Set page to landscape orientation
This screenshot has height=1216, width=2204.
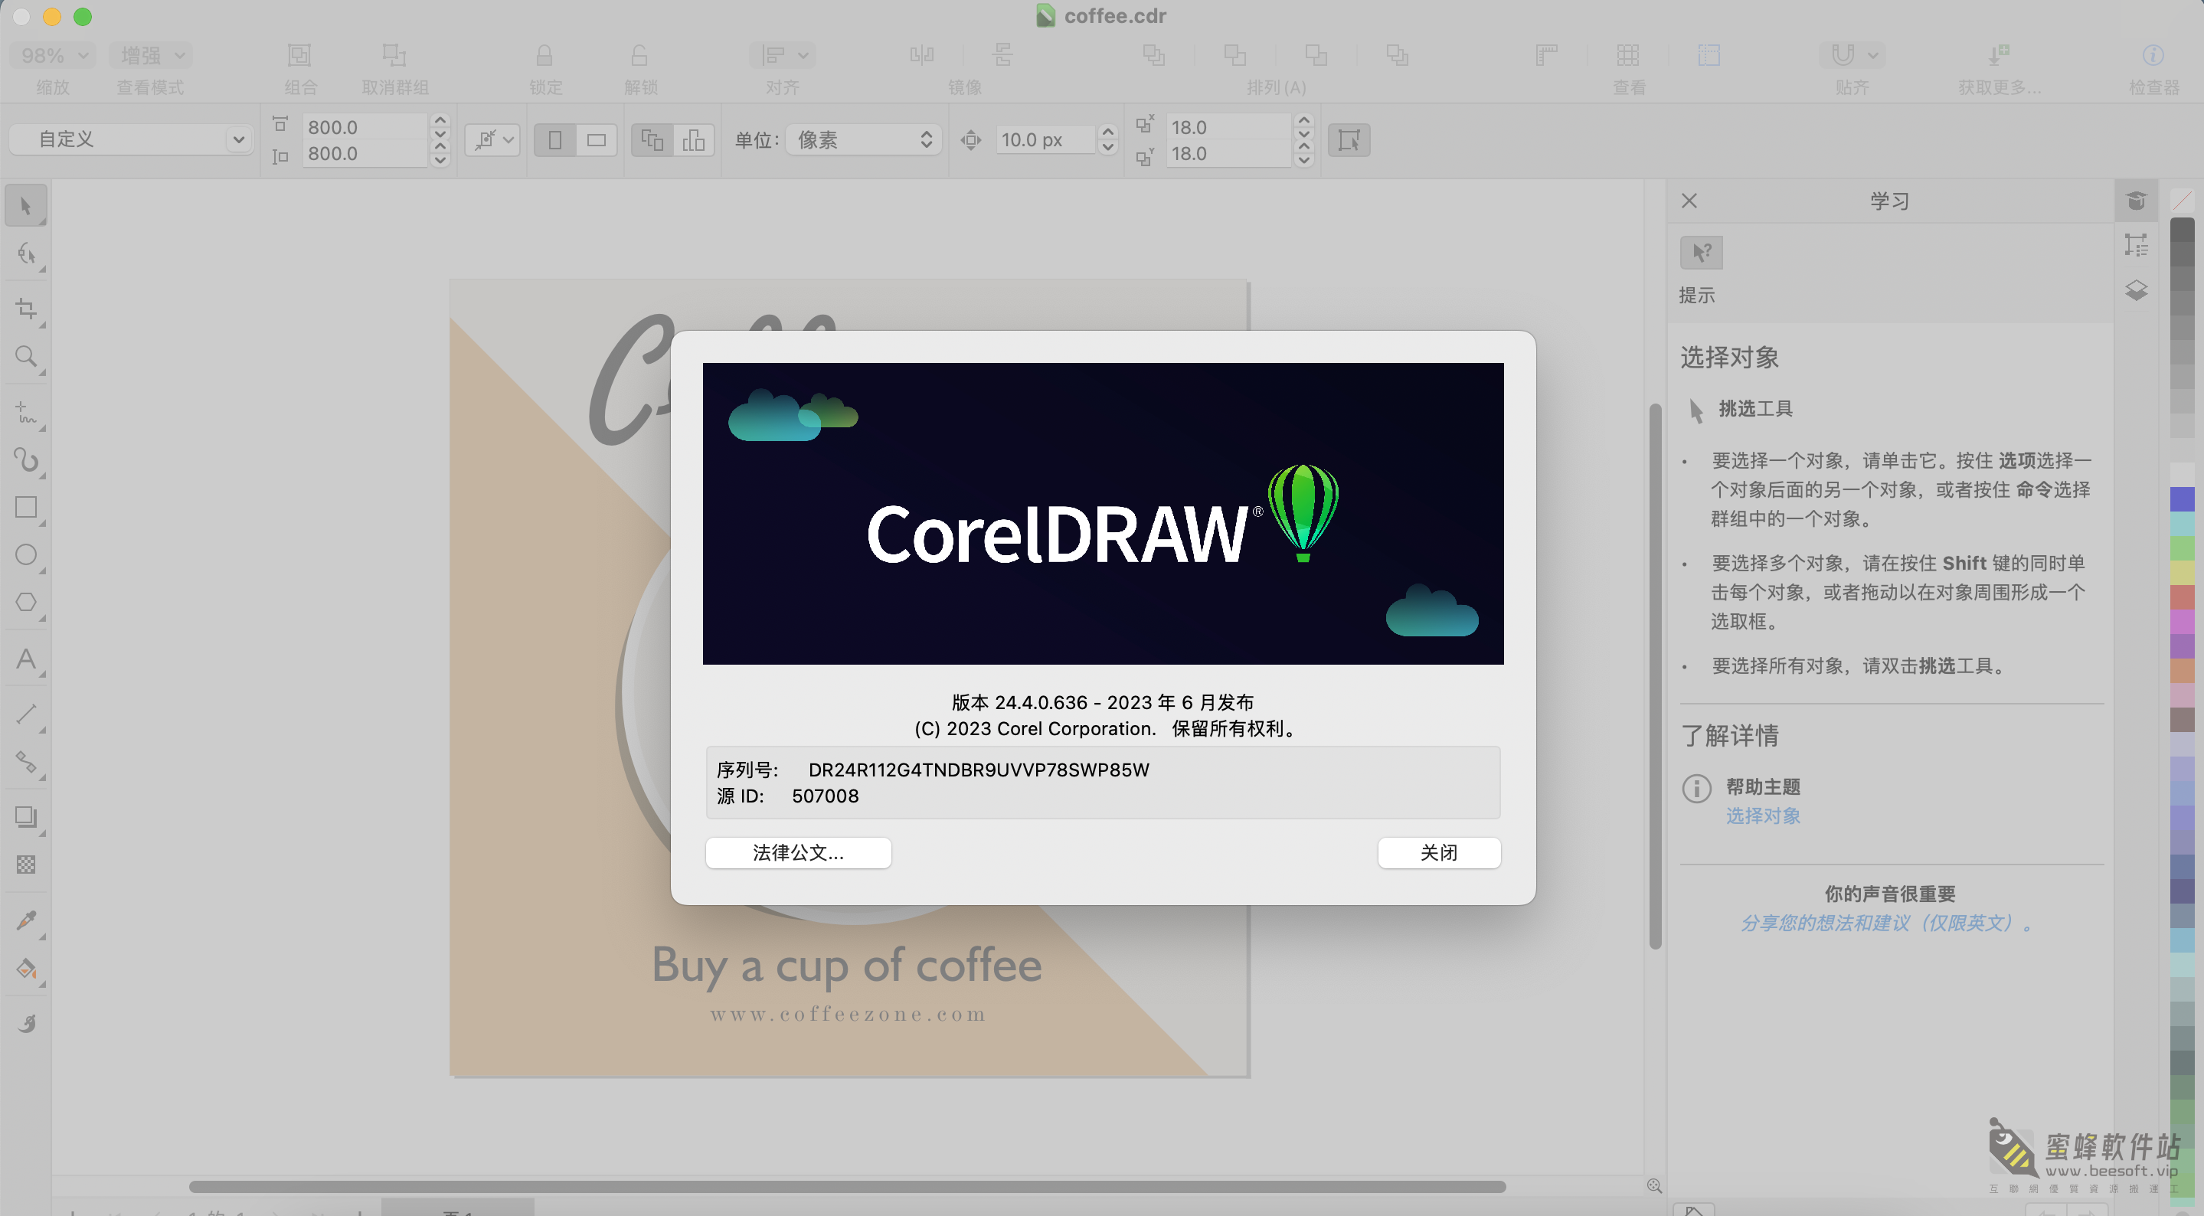pyautogui.click(x=597, y=139)
